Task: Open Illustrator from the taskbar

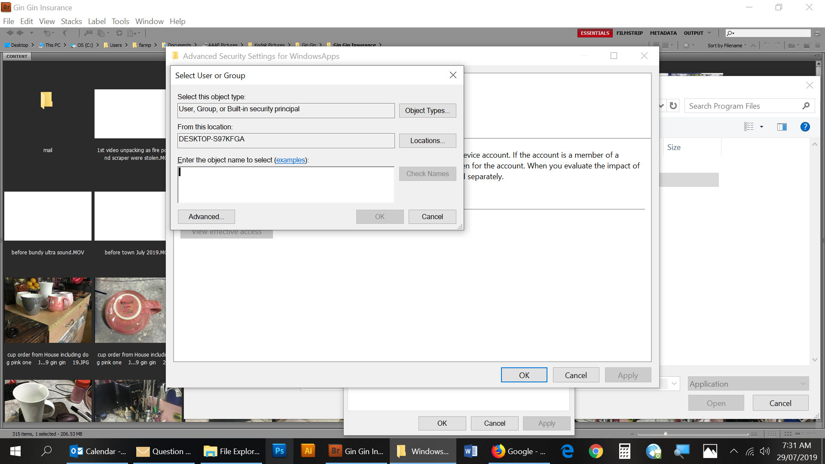Action: [308, 451]
